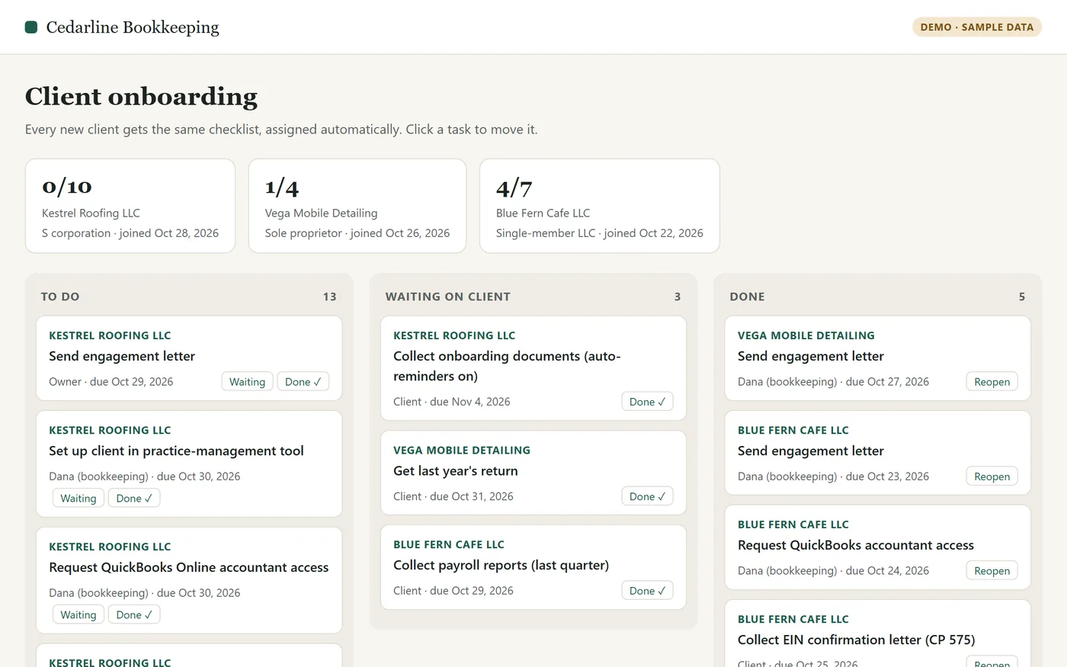The image size is (1067, 667).
Task: Click the Waiting on Client count 3
Action: pos(678,297)
